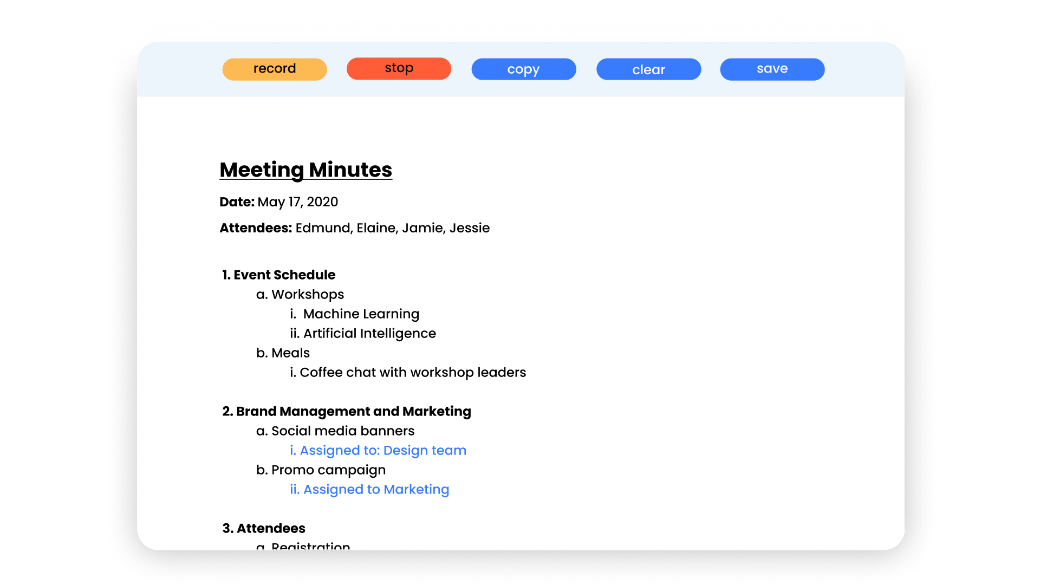Click the red stop button

click(x=399, y=69)
